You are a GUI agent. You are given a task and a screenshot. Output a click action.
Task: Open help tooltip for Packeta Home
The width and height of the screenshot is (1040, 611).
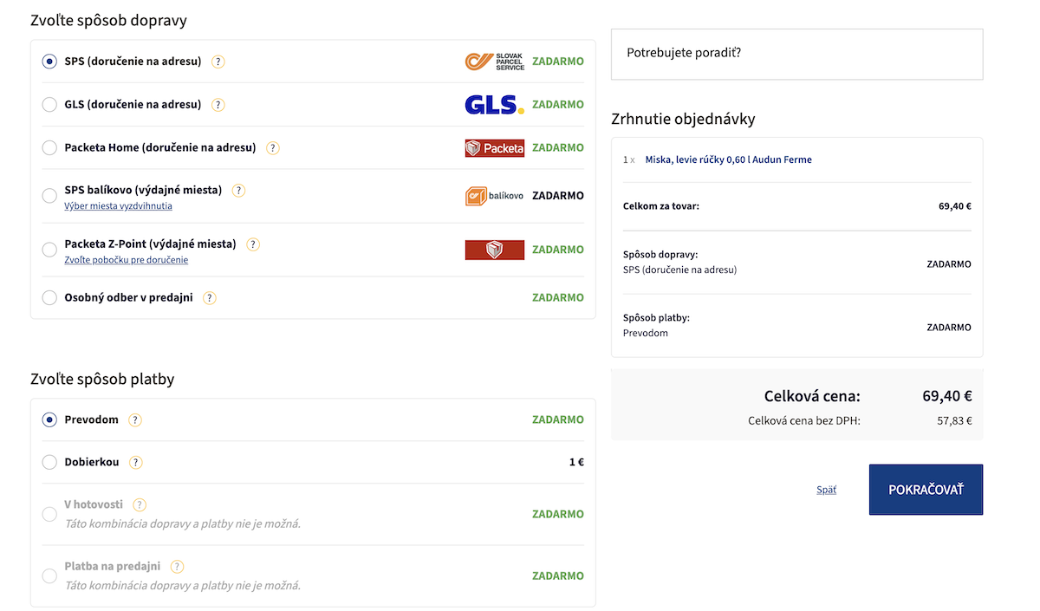click(x=273, y=148)
